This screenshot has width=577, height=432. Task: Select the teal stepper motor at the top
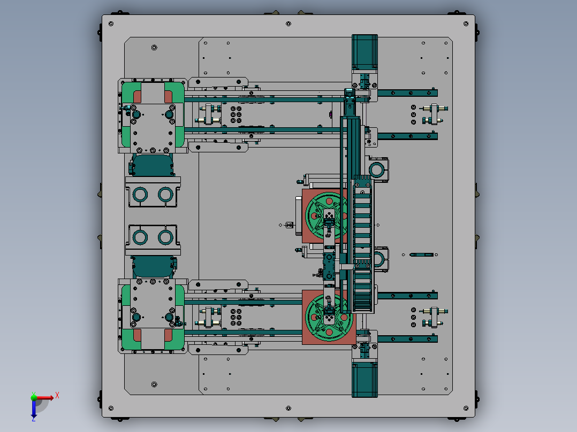(365, 52)
